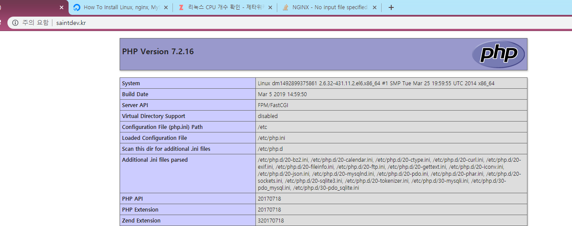Click the Configuration File (php.ini) Path label
This screenshot has width=572, height=226.
coord(162,127)
